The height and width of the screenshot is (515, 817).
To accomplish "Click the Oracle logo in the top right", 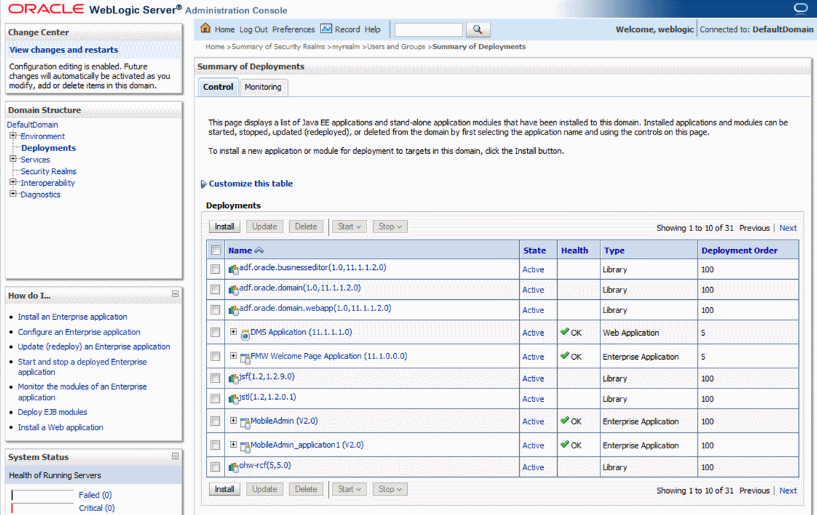I will (800, 8).
